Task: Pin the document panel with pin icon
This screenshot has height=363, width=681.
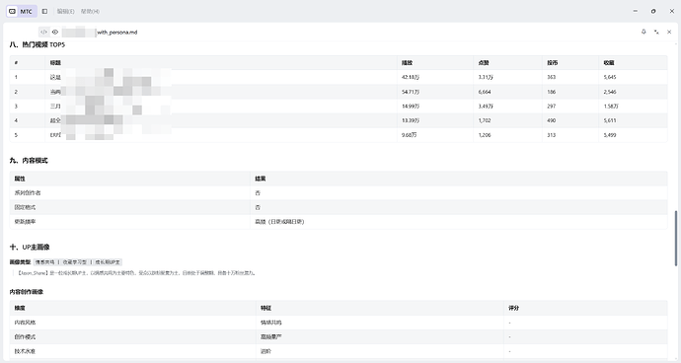Action: pyautogui.click(x=643, y=32)
